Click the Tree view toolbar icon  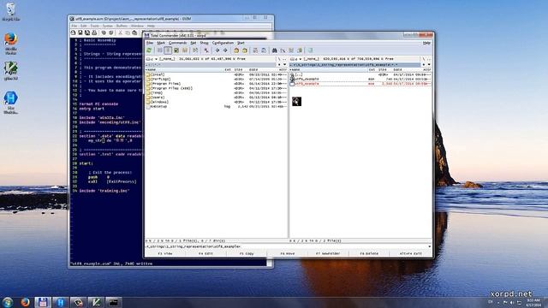click(185, 50)
